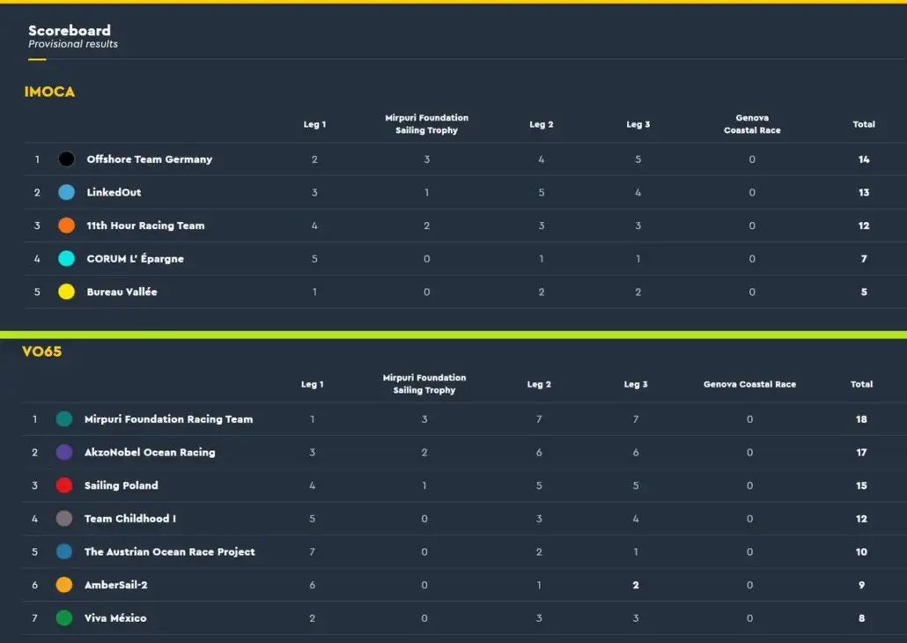
Task: Click CORUM L' Épargne Leg 1 score 5
Action: pyautogui.click(x=314, y=259)
